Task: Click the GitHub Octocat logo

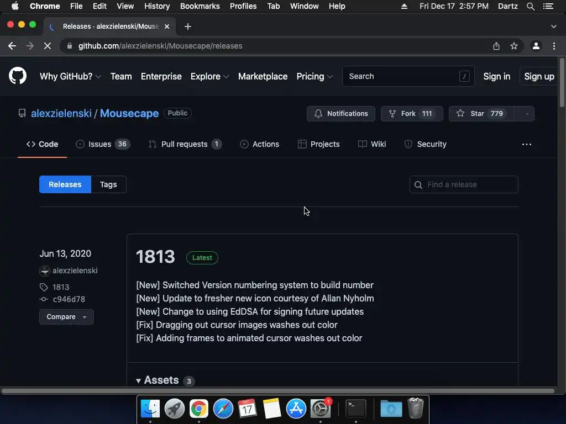Action: [x=18, y=76]
